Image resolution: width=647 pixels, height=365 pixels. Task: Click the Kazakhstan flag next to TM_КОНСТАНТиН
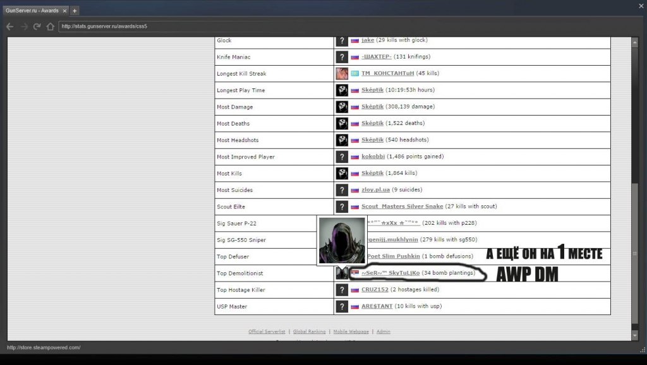[x=355, y=73]
